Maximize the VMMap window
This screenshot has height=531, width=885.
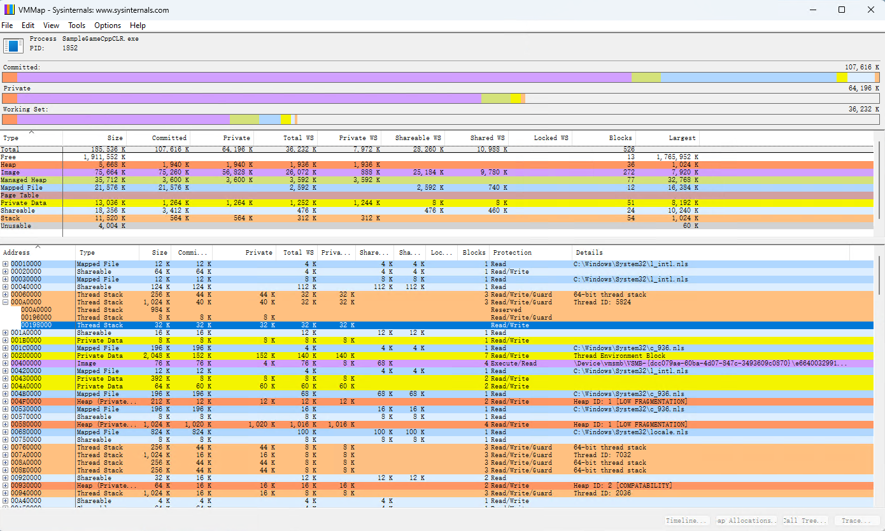tap(842, 10)
